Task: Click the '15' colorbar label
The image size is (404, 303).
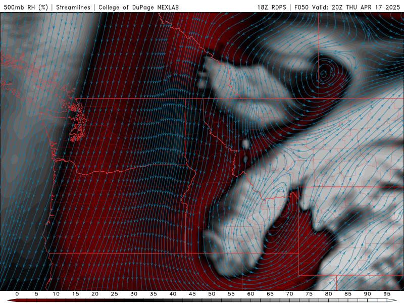Action: pyautogui.click(x=75, y=294)
